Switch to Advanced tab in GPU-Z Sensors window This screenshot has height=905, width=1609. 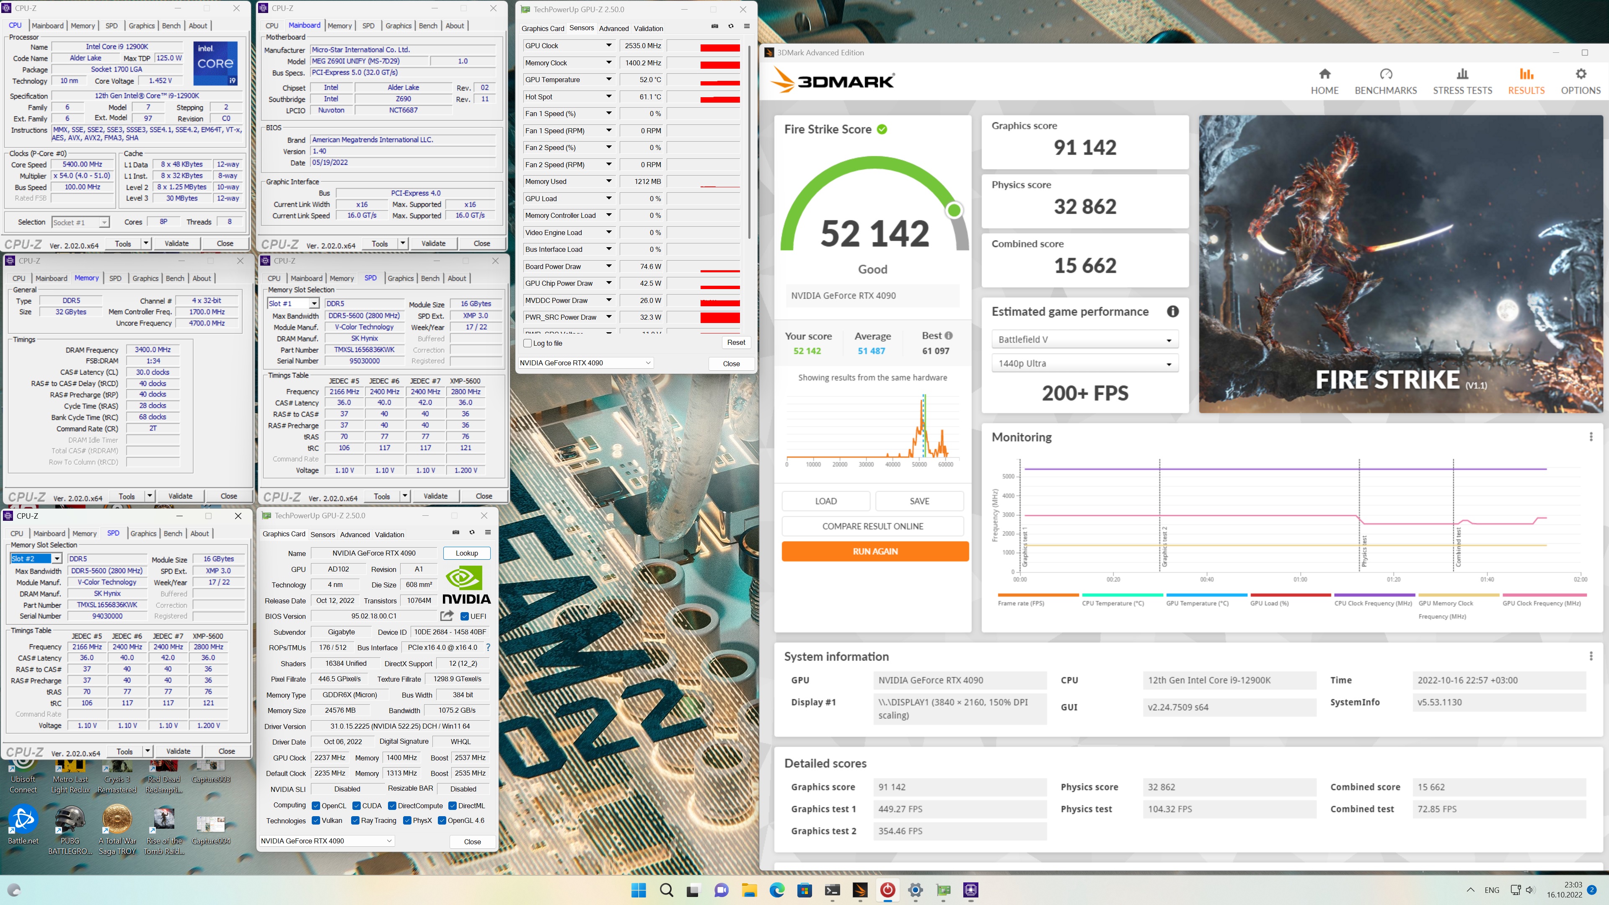(x=613, y=28)
